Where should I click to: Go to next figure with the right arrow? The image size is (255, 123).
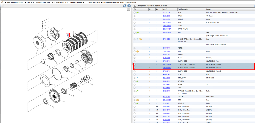click(129, 6)
